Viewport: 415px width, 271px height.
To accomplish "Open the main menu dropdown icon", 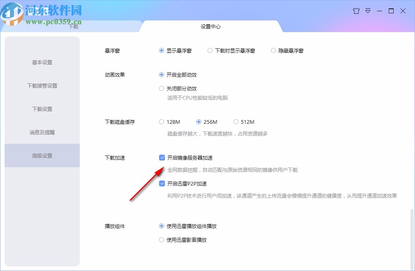I will 368,11.
